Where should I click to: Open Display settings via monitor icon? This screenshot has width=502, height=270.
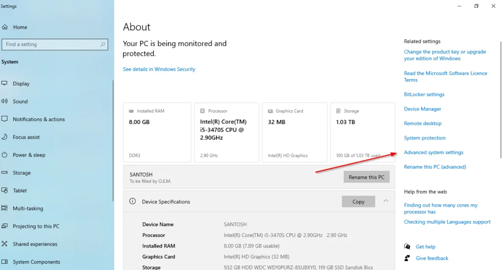pyautogui.click(x=4, y=83)
